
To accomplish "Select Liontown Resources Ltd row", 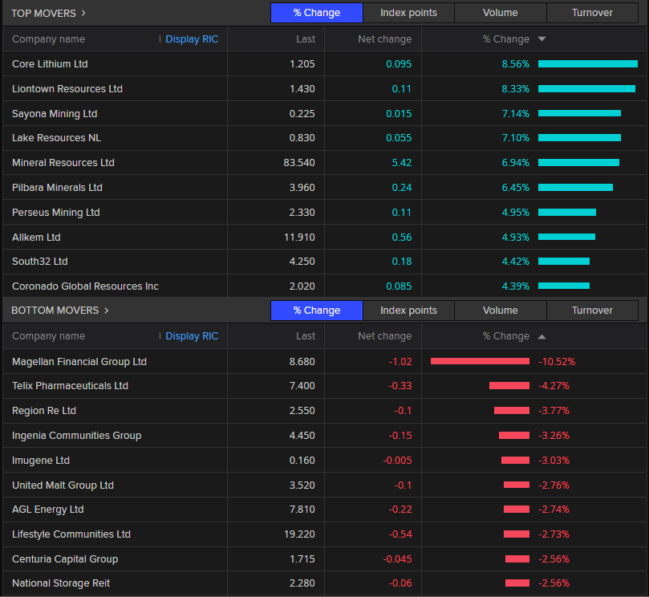I will click(324, 88).
